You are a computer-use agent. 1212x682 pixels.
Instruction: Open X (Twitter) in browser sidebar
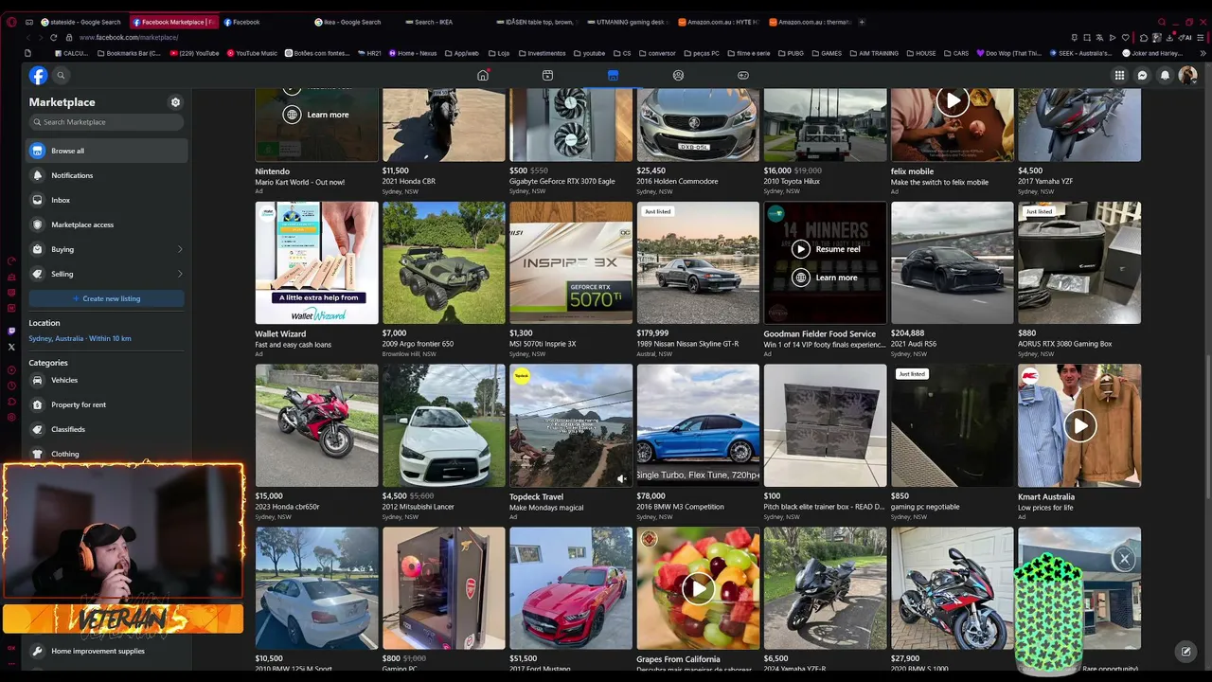click(x=11, y=347)
